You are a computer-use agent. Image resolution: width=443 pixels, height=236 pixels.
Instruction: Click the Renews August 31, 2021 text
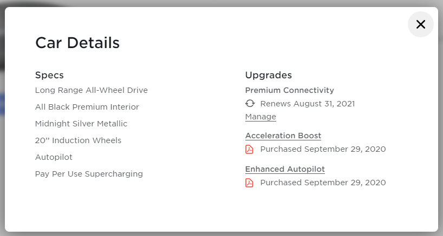click(x=308, y=104)
